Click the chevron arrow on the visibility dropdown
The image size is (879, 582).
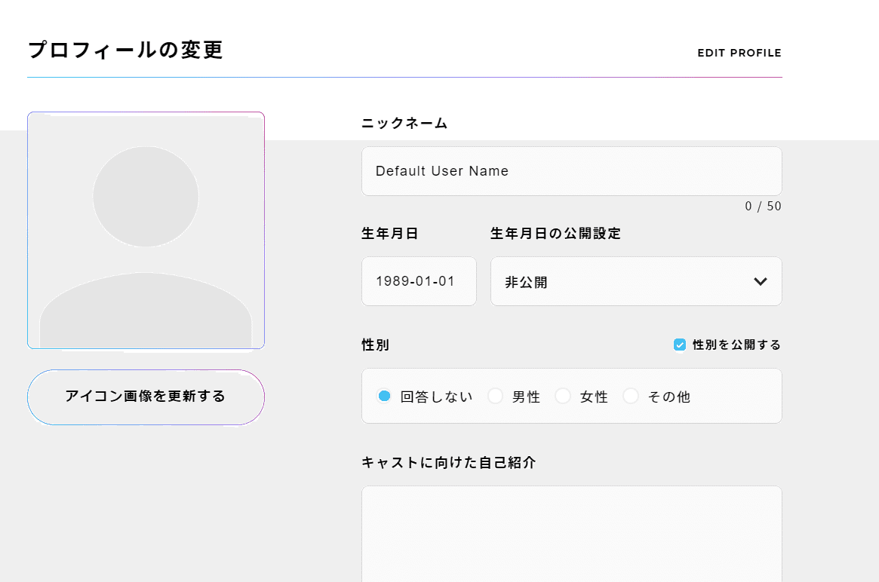click(761, 281)
